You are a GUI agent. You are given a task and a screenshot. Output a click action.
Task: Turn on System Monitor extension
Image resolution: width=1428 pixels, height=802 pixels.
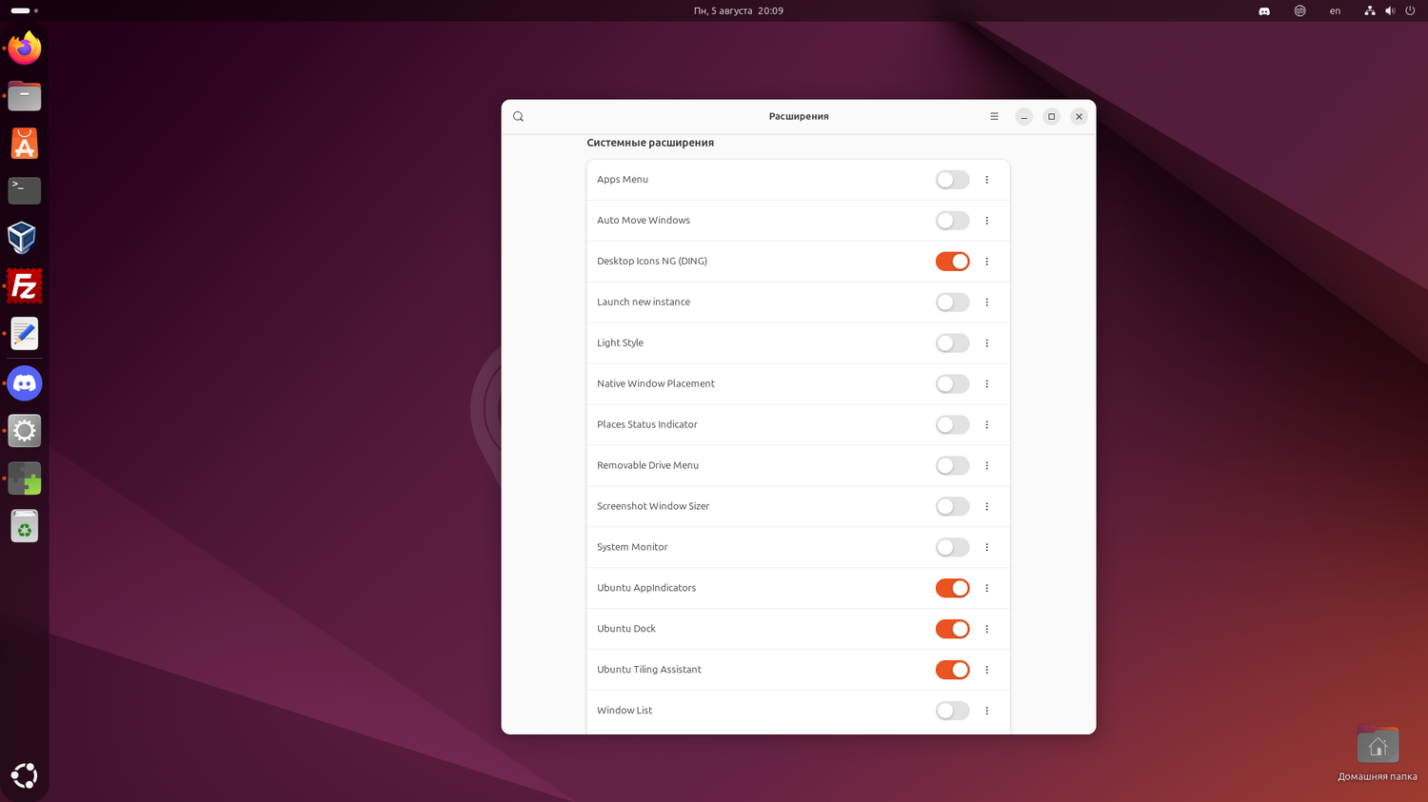tap(952, 548)
